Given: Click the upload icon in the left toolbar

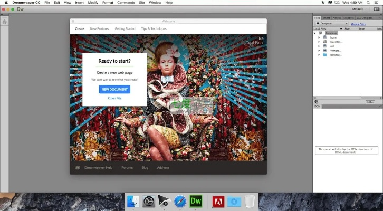Looking at the screenshot, I should [4, 22].
